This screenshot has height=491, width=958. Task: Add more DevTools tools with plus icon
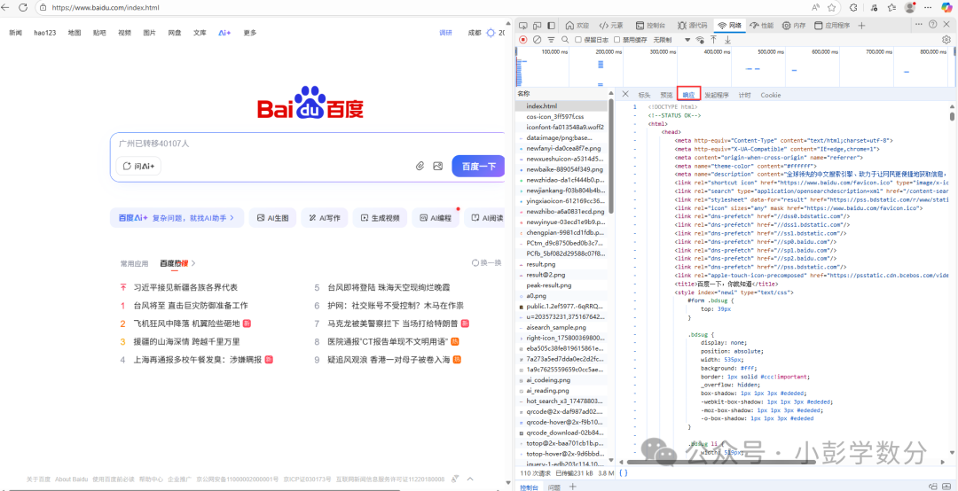(x=861, y=25)
